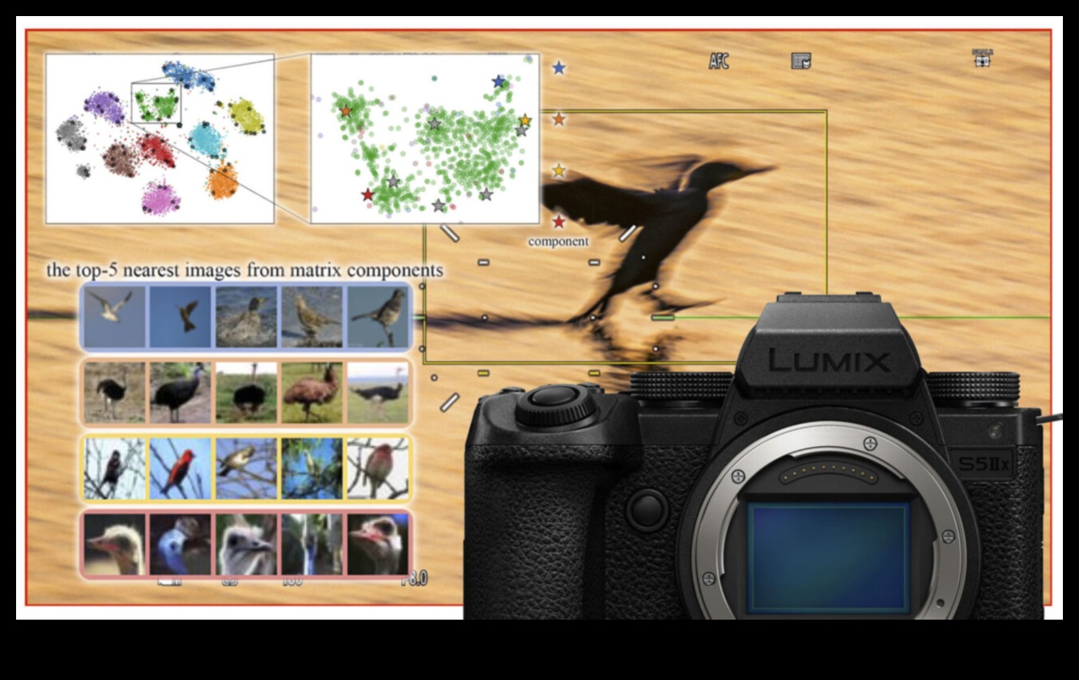Click the shutter button atop the camera grip
The height and width of the screenshot is (680, 1079).
[x=556, y=398]
